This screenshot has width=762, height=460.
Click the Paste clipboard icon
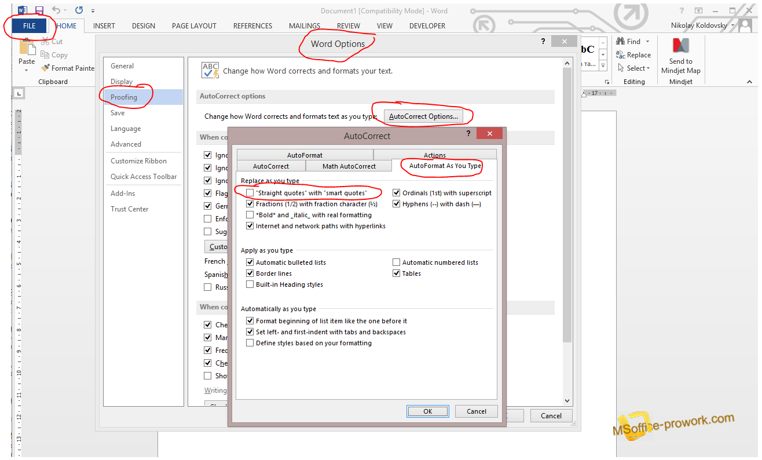[x=27, y=48]
